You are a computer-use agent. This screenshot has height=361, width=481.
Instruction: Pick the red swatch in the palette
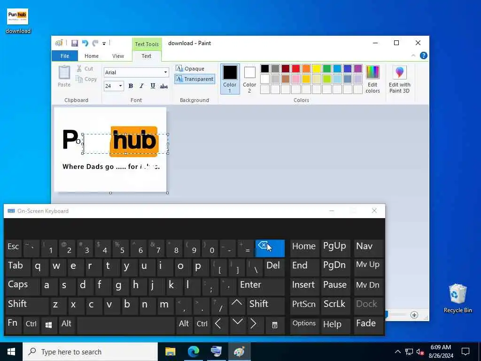(296, 69)
